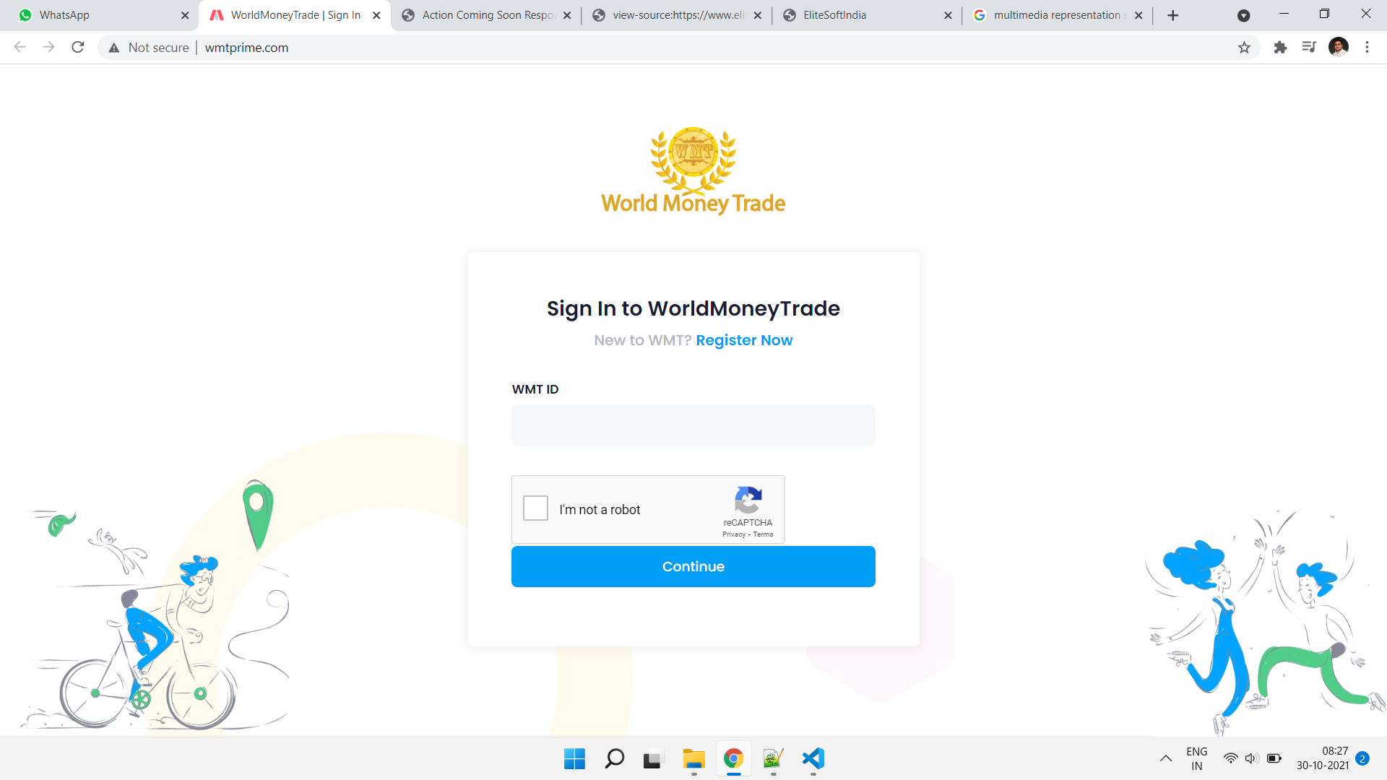Click the Chrome profile avatar
The height and width of the screenshot is (780, 1387).
1339,48
